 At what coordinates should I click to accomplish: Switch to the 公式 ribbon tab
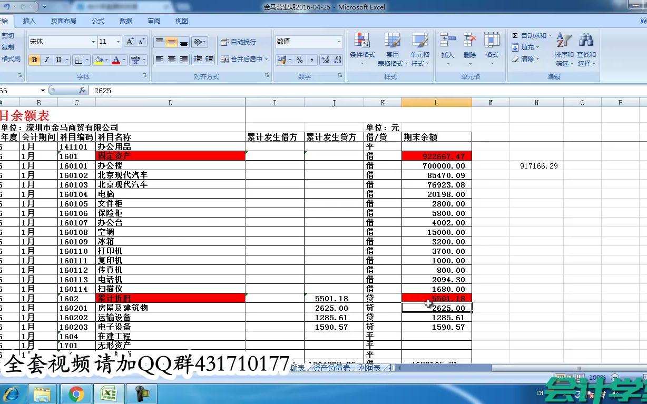pos(98,21)
